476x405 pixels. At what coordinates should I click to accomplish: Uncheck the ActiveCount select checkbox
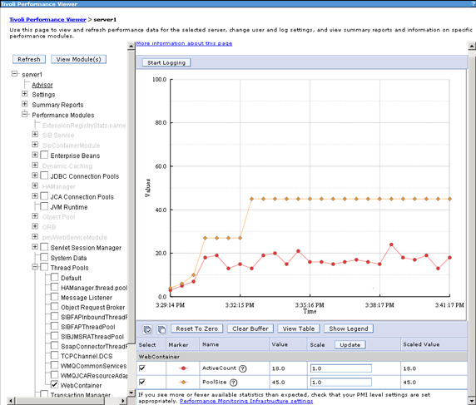[x=142, y=368]
